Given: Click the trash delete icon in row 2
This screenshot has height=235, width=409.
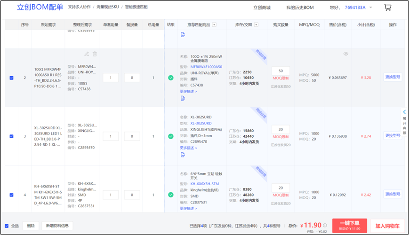Looking at the screenshot, I should pyautogui.click(x=95, y=54).
